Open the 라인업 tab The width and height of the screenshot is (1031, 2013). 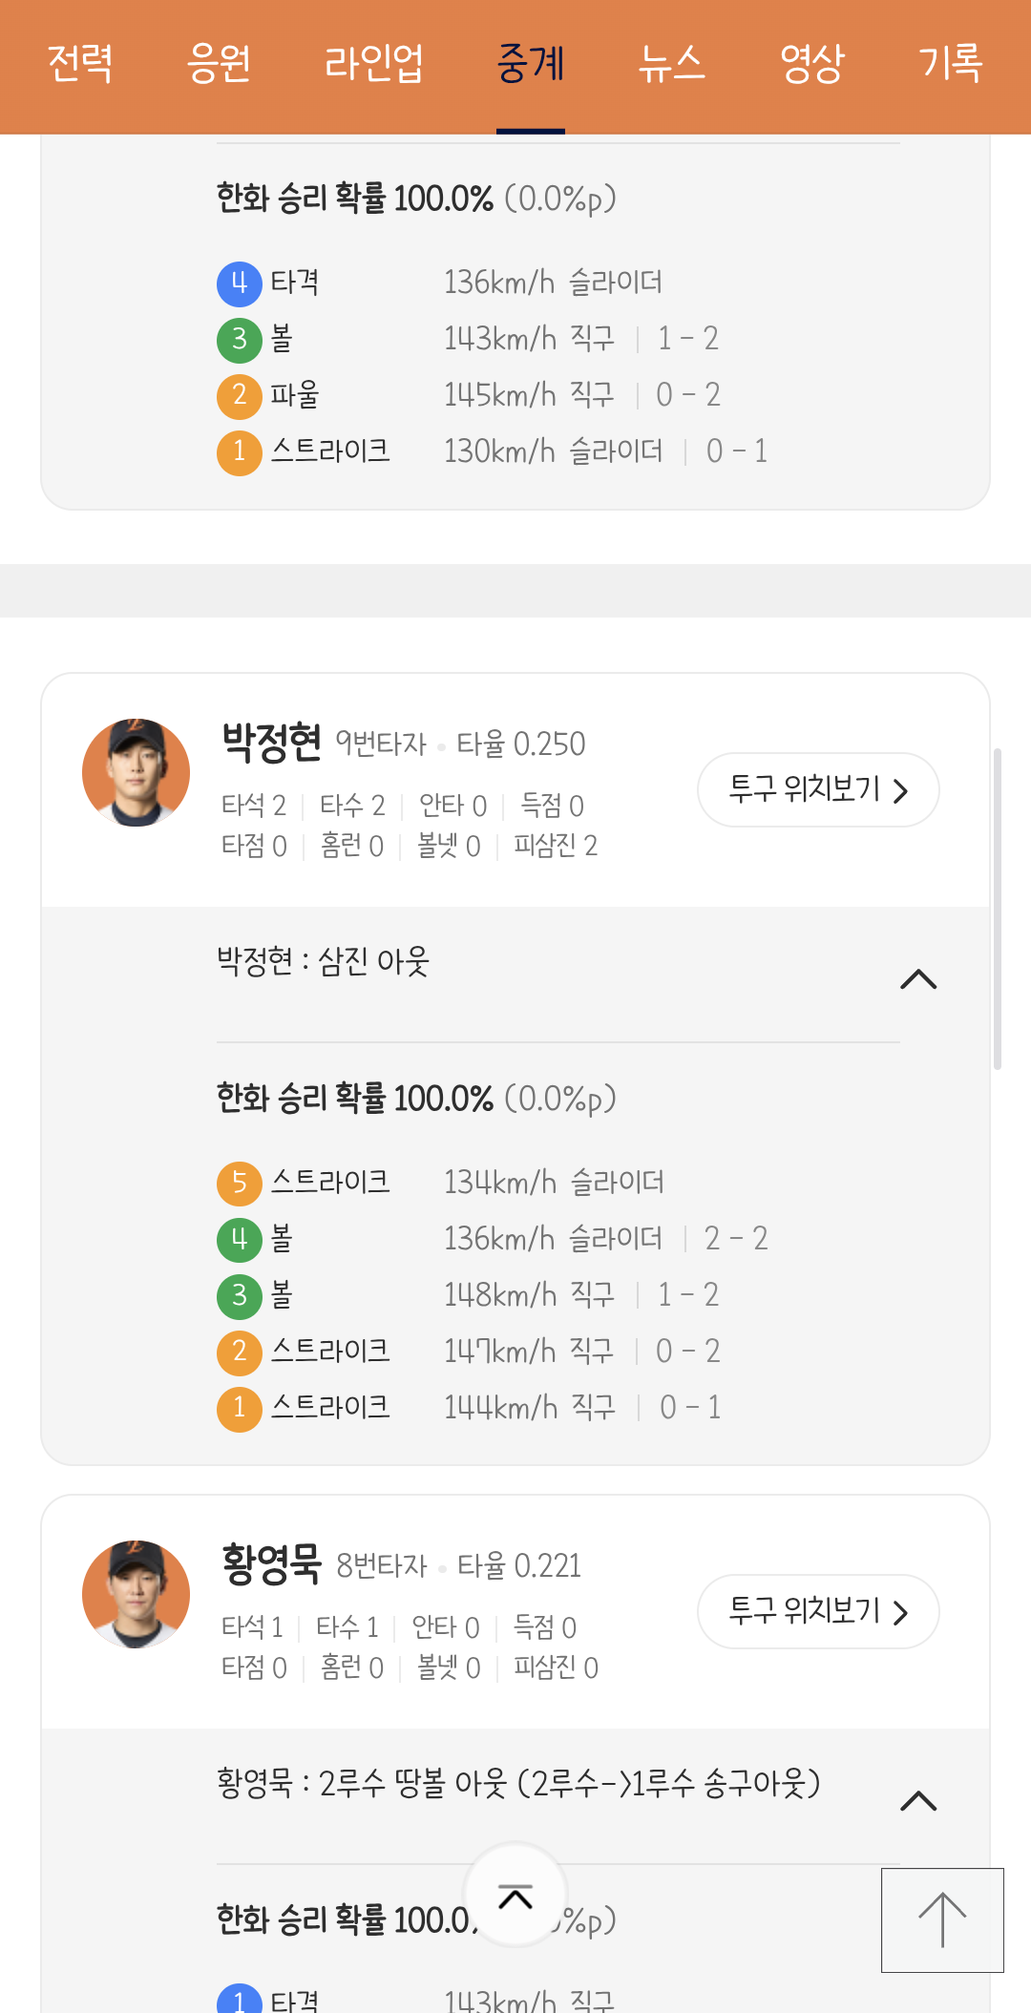coord(374,63)
